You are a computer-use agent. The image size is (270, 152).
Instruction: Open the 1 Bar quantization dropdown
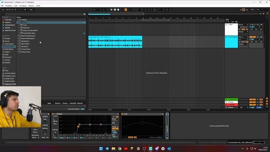click(32, 10)
